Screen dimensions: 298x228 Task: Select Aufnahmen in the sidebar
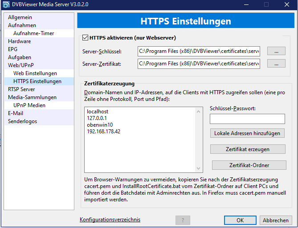(x=39, y=25)
